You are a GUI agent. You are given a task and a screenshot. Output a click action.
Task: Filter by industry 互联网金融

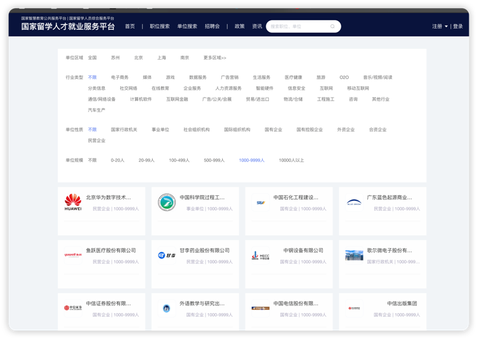[177, 99]
